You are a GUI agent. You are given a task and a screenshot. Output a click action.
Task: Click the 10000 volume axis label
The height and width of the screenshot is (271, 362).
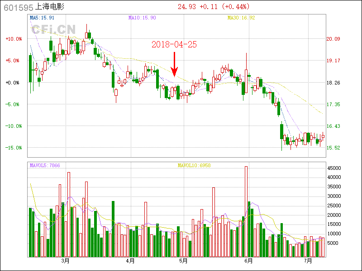[x=334, y=234]
